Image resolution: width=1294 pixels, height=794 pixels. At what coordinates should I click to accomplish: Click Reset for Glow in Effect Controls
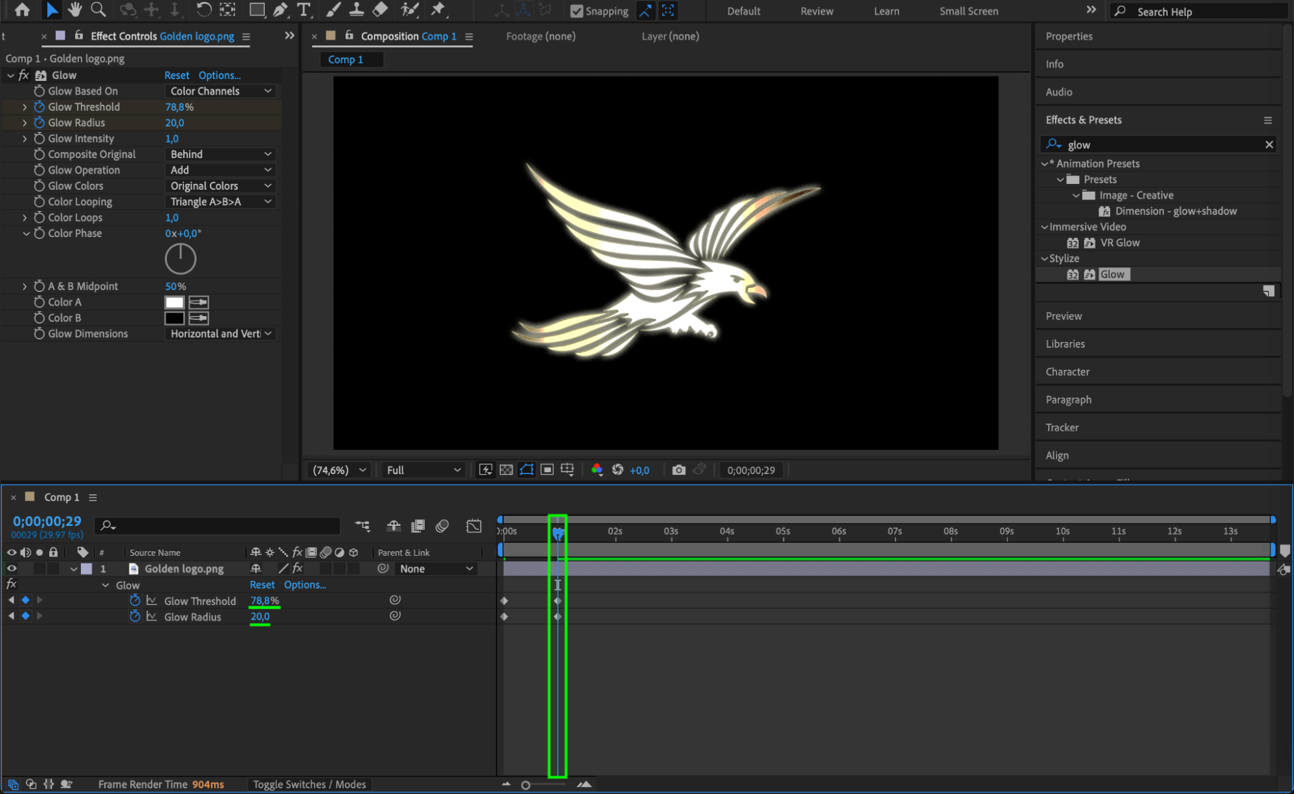[x=177, y=75]
